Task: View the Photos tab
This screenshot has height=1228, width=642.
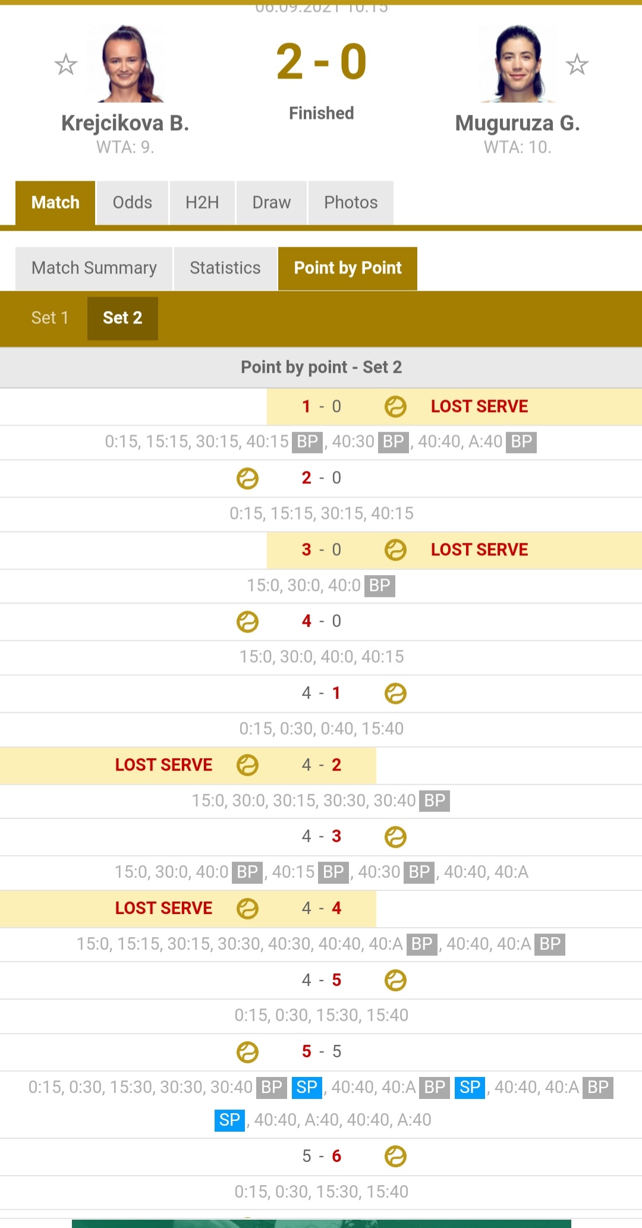Action: coord(351,203)
